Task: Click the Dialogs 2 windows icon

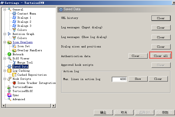Action: click(14, 22)
